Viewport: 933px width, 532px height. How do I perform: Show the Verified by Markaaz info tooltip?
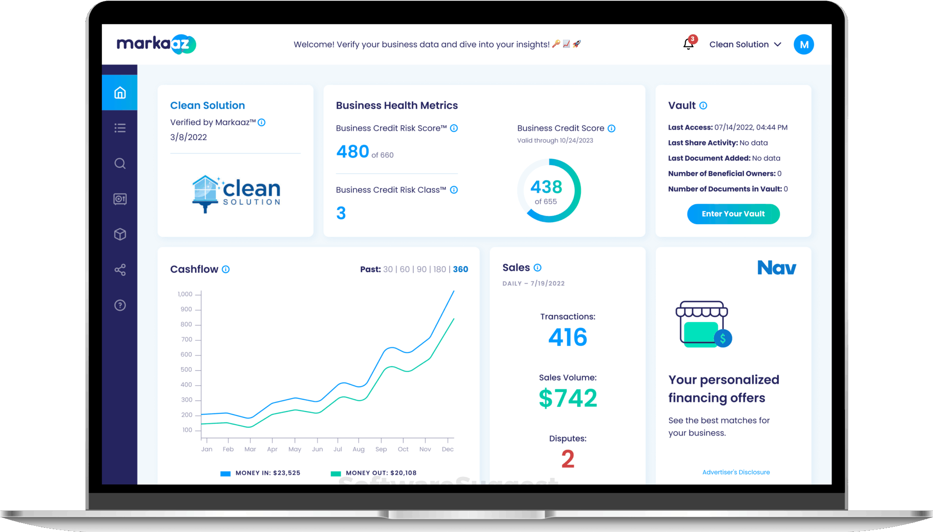tap(262, 122)
